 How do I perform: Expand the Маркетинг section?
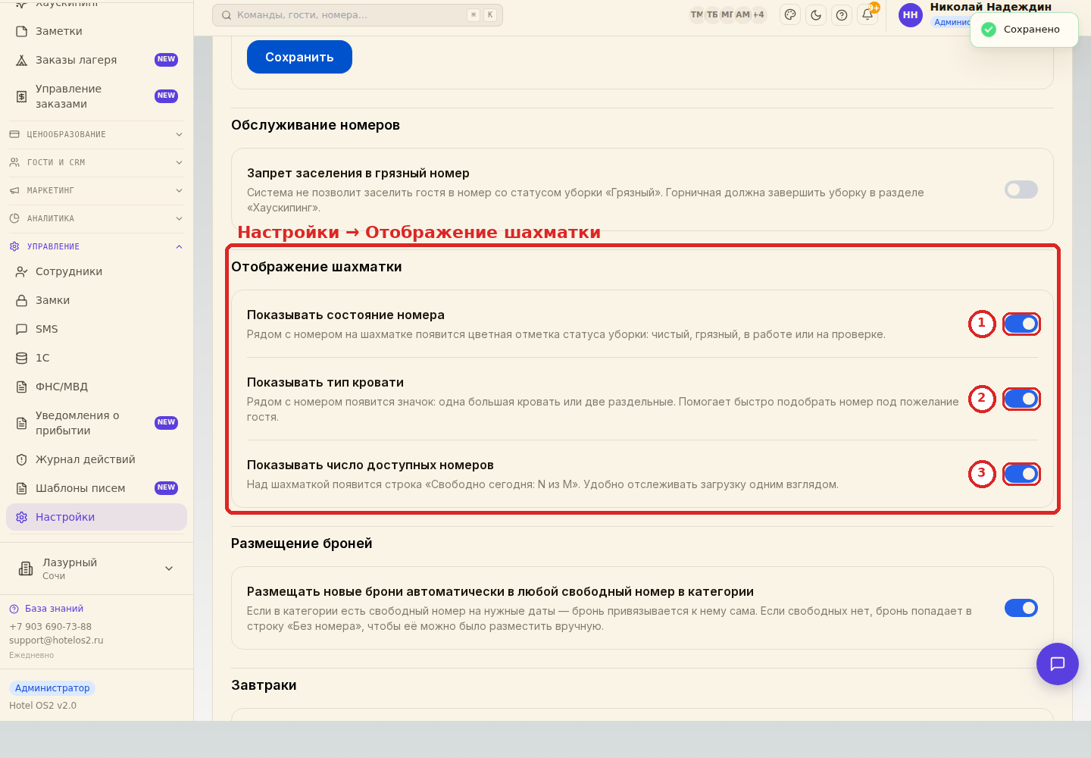tap(96, 190)
